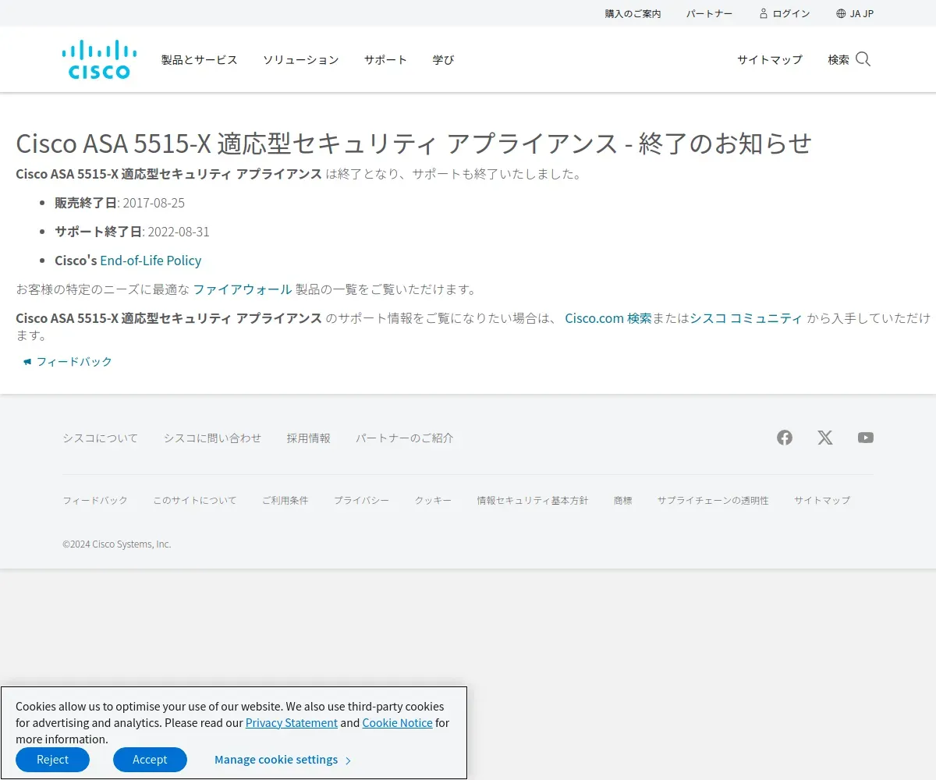Open footer シスコに問い合わせ link
Screen dimensions: 936x780
click(212, 438)
